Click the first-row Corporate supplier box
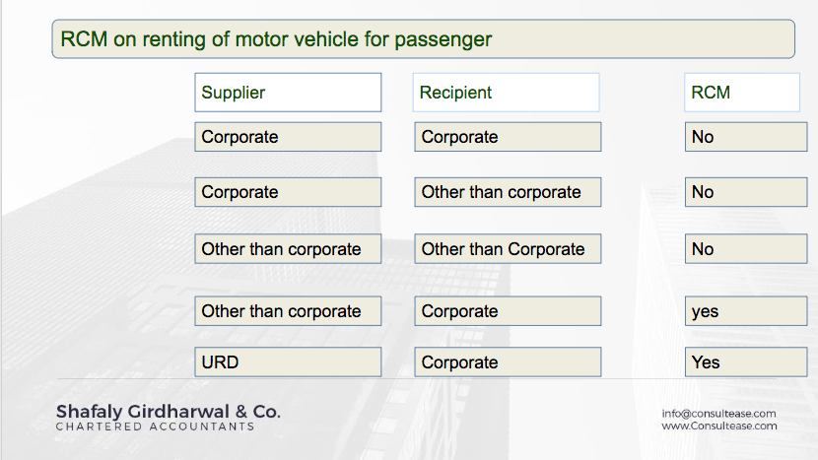This screenshot has height=460, width=818. coord(288,137)
